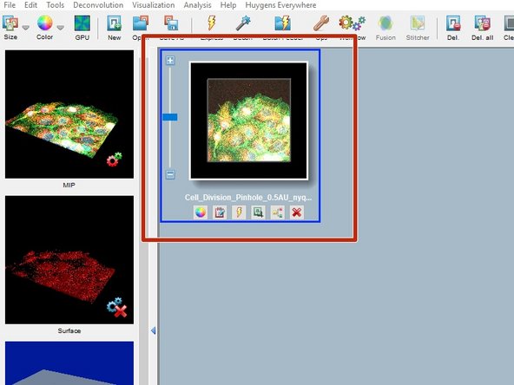Expand the Size dropdown arrow

(x=25, y=28)
